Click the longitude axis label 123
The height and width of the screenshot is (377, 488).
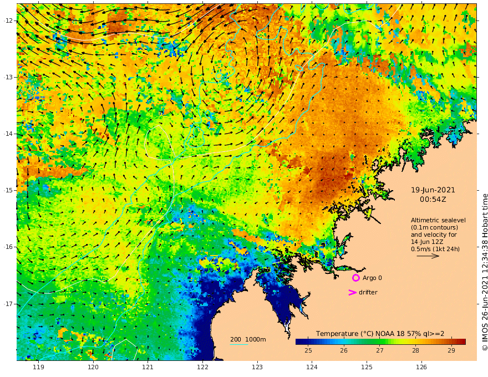click(257, 368)
